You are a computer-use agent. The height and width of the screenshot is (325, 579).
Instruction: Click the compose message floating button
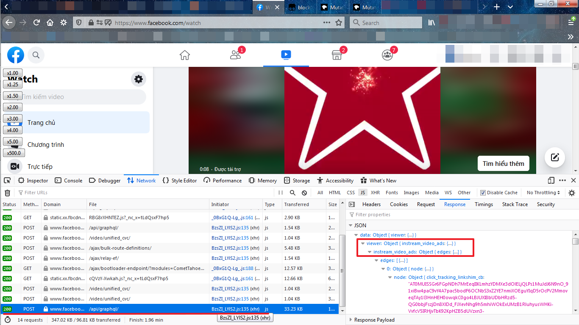pyautogui.click(x=555, y=157)
